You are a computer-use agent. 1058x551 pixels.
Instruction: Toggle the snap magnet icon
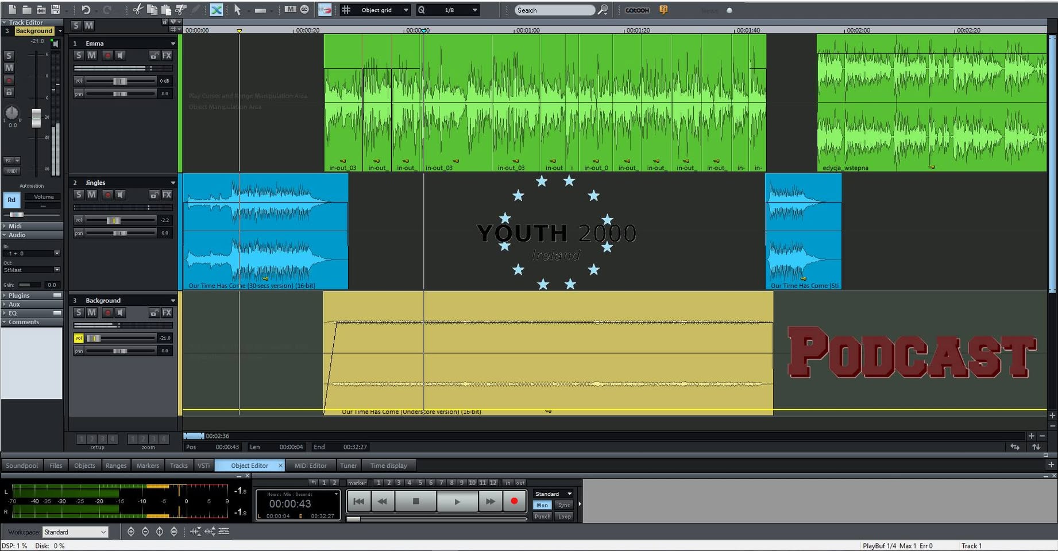(x=325, y=10)
